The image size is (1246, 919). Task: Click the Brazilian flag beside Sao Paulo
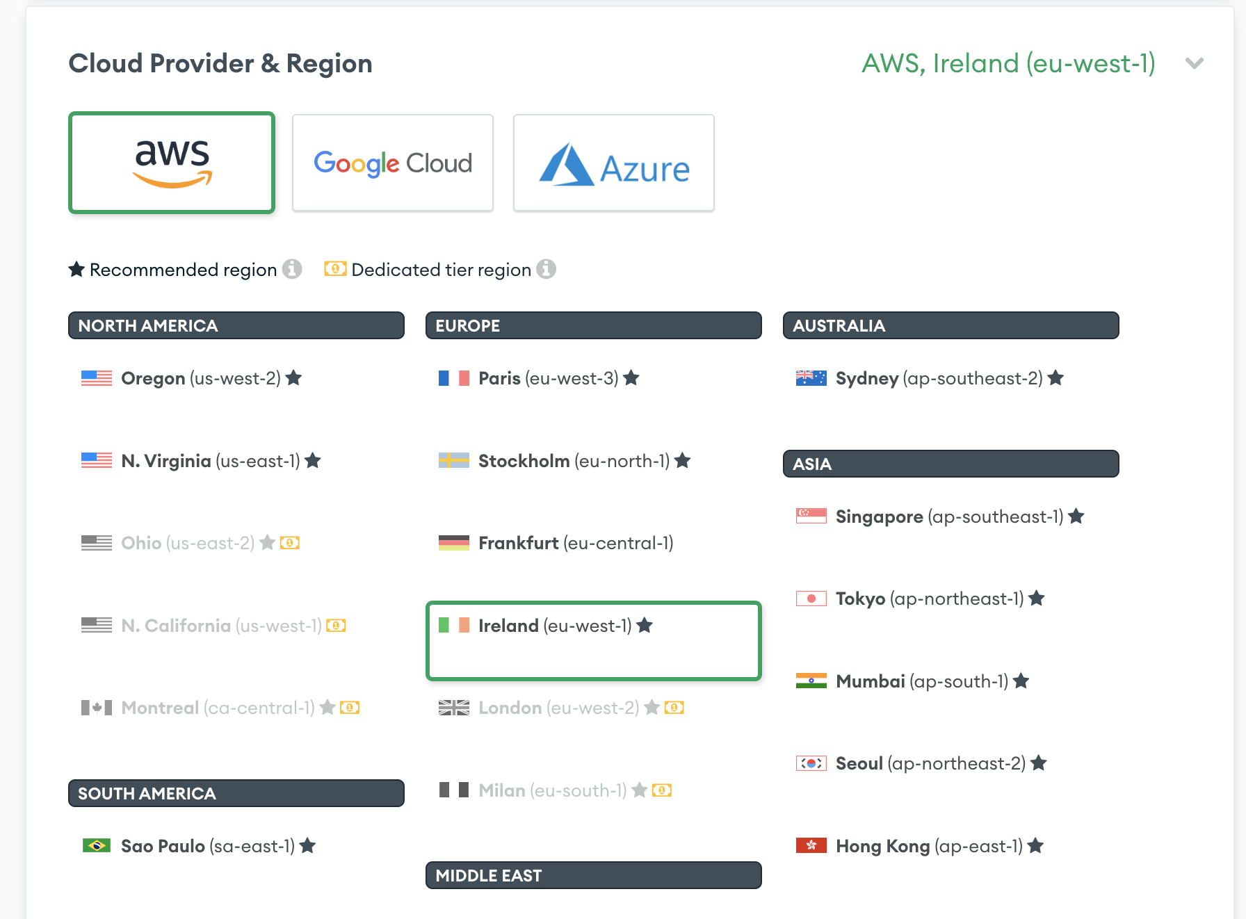pos(97,845)
